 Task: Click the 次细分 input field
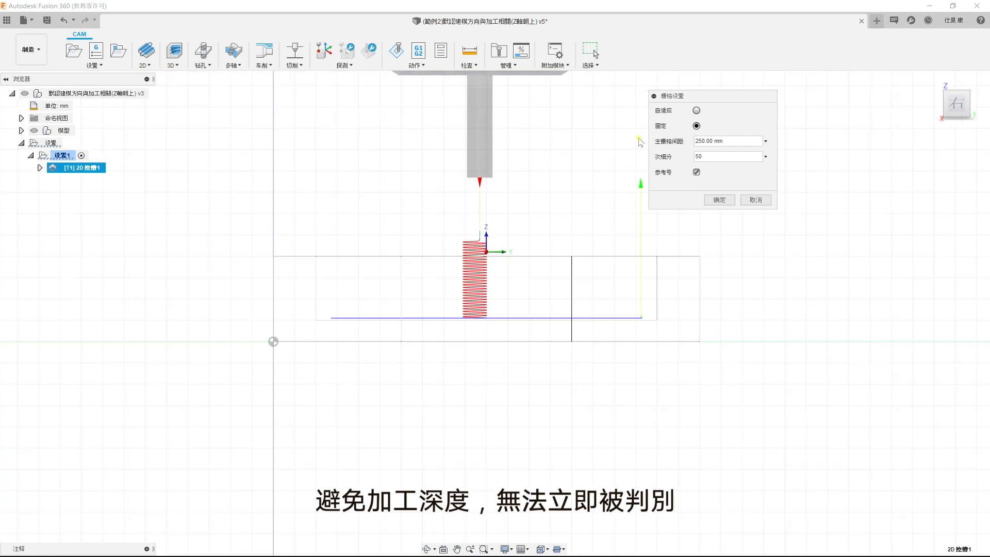tap(728, 157)
